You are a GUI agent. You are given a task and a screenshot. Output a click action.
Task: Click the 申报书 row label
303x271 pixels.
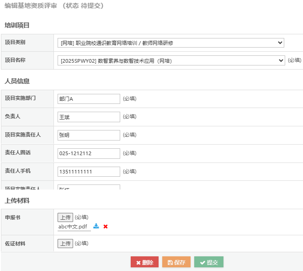(x=12, y=217)
